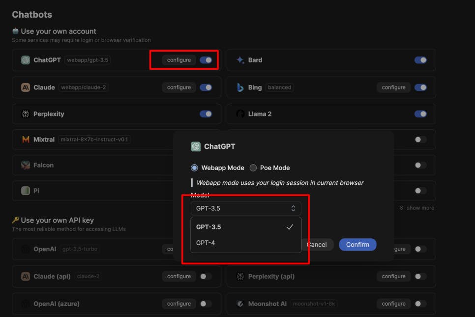Screen dimensions: 475x317
Task: Turn on the Perplexity (api) toggle
Action: [420, 276]
